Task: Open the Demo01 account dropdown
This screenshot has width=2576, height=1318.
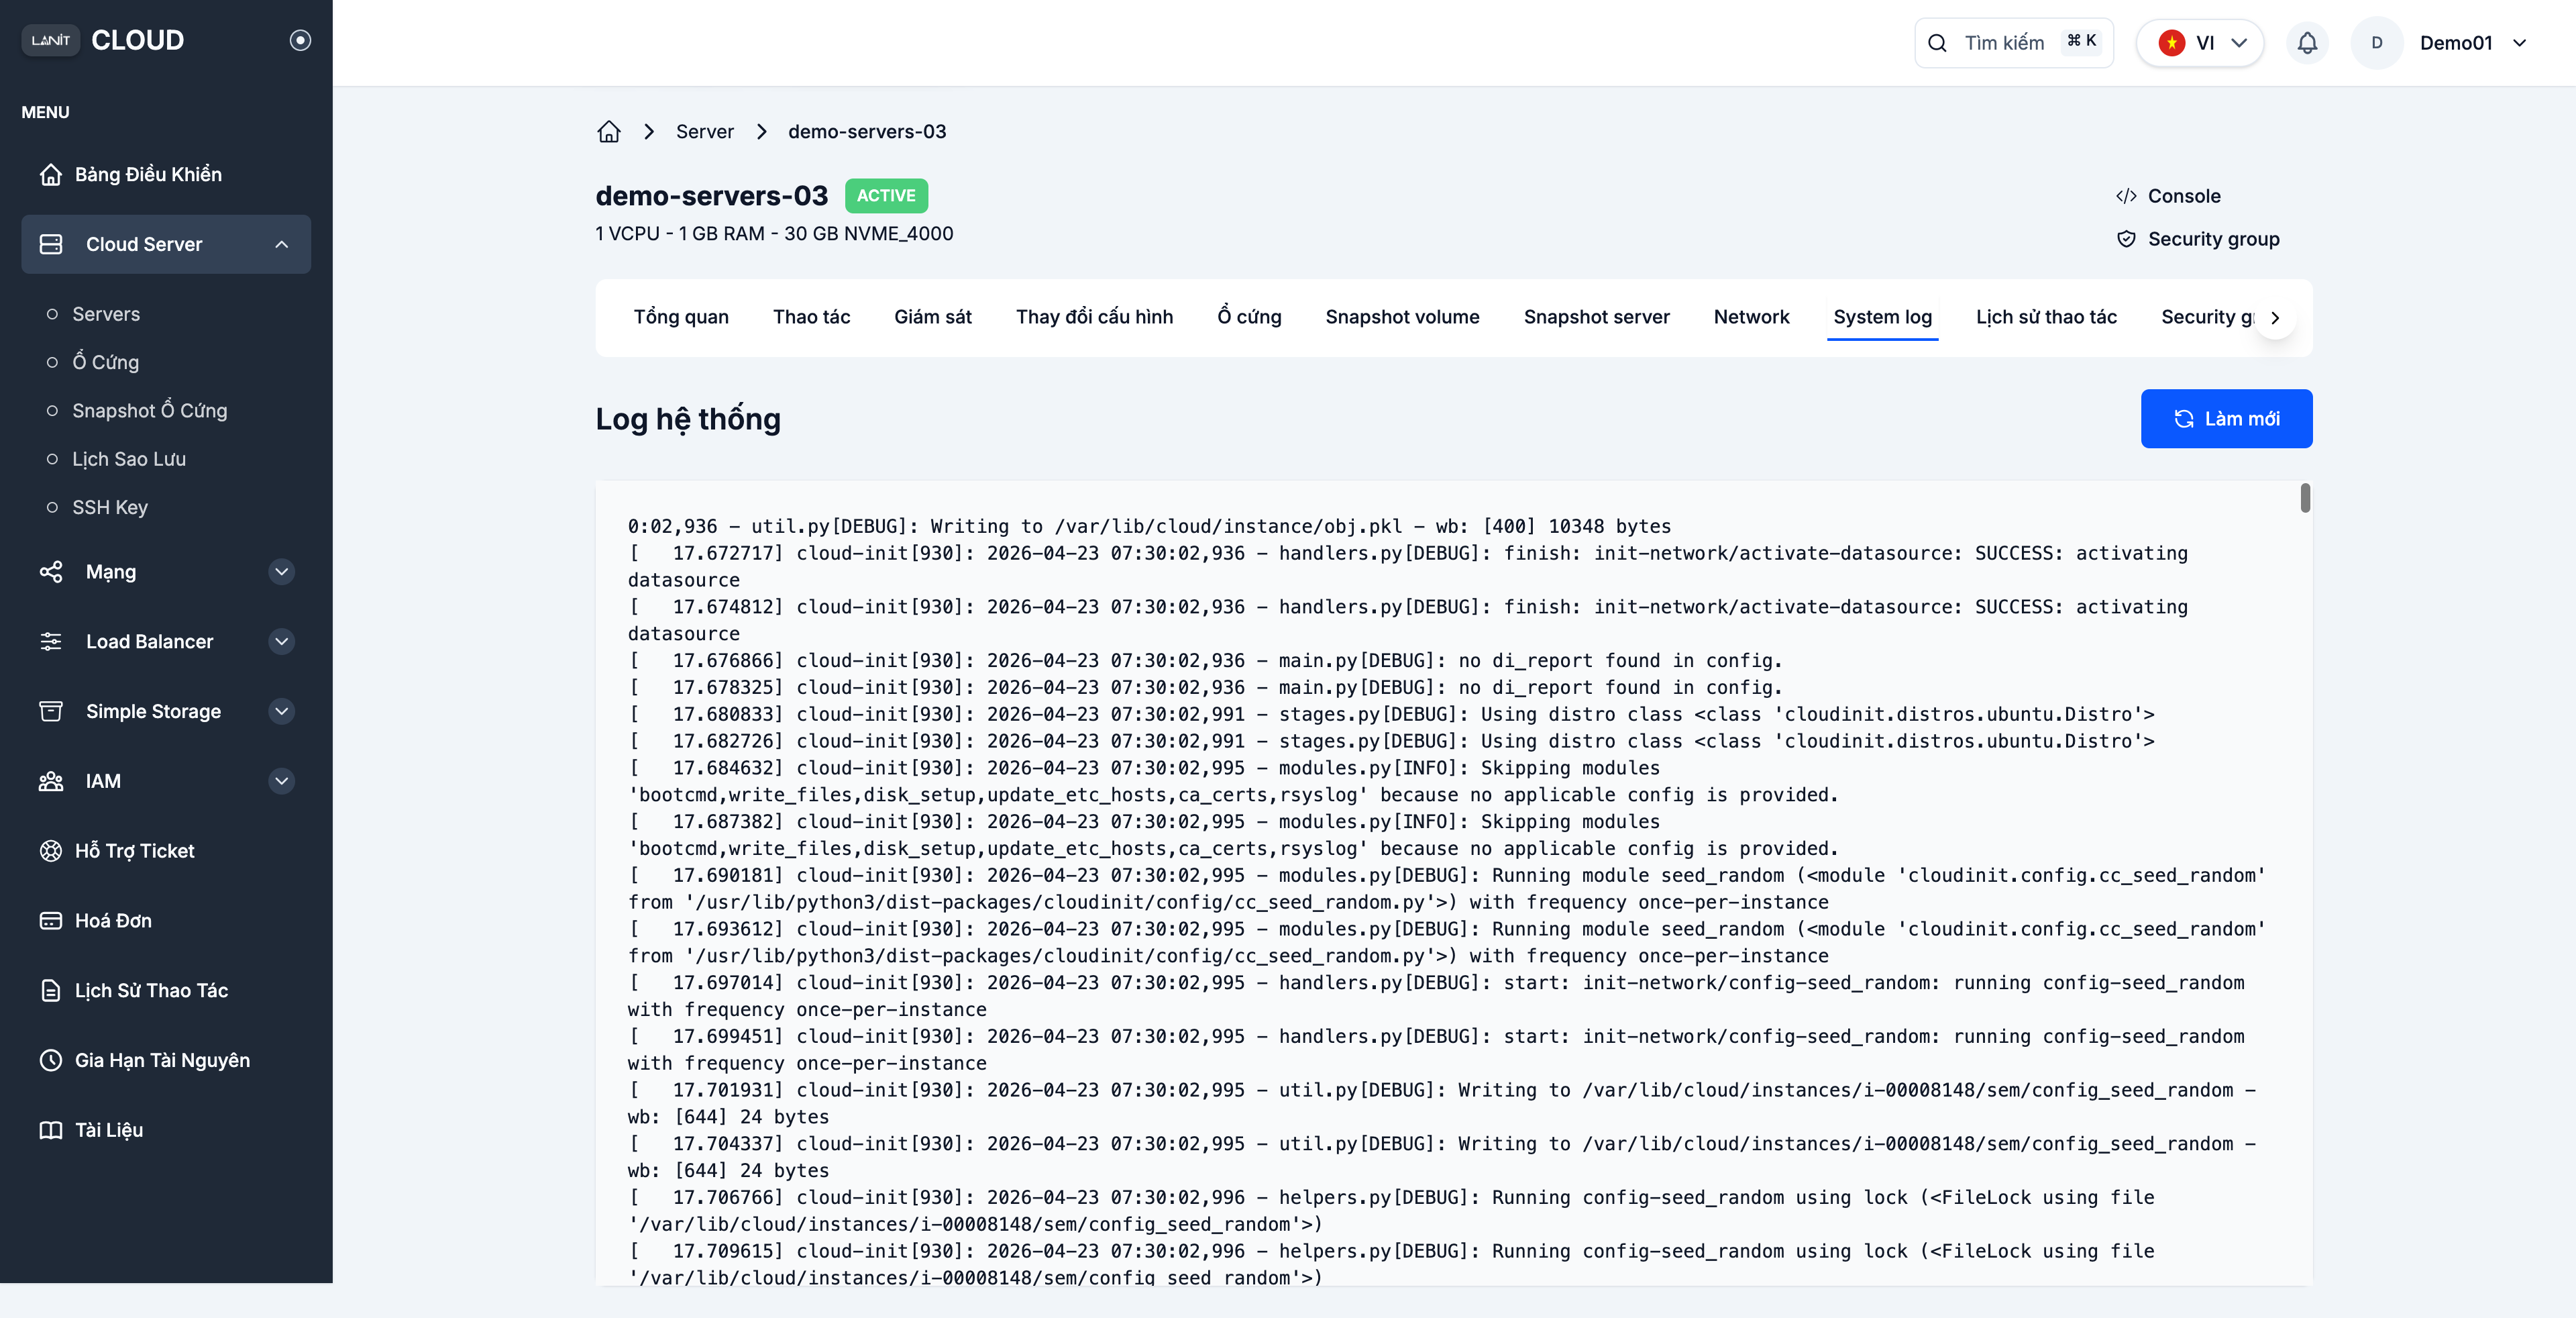Action: (2474, 43)
